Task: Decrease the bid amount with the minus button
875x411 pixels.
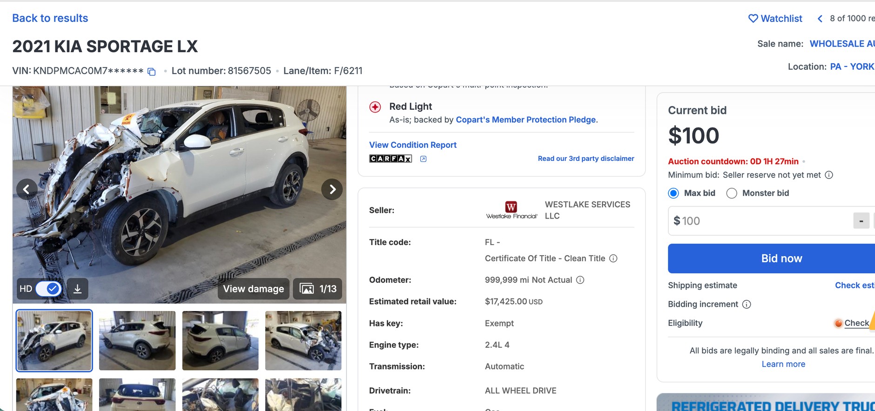Action: (x=861, y=221)
